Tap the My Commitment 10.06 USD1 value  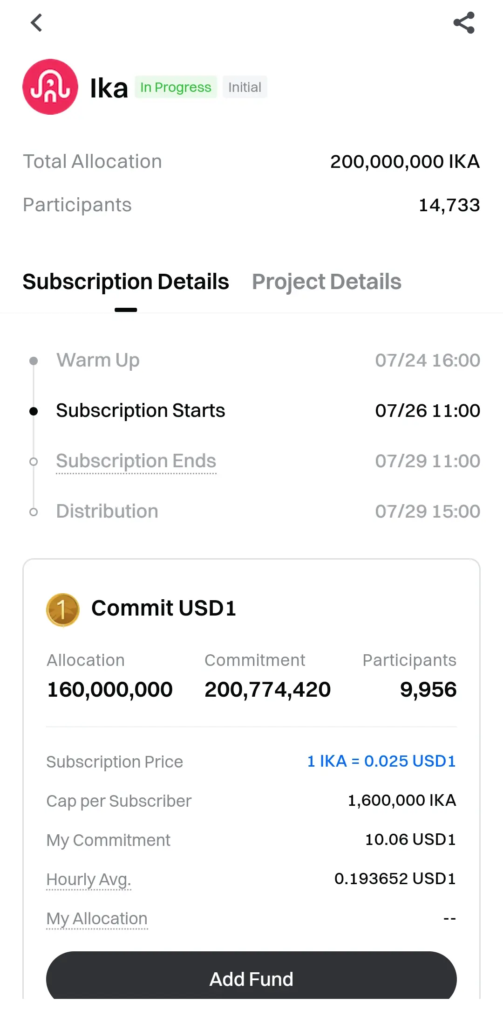410,839
